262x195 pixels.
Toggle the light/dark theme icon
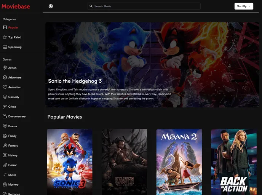pyautogui.click(x=51, y=6)
